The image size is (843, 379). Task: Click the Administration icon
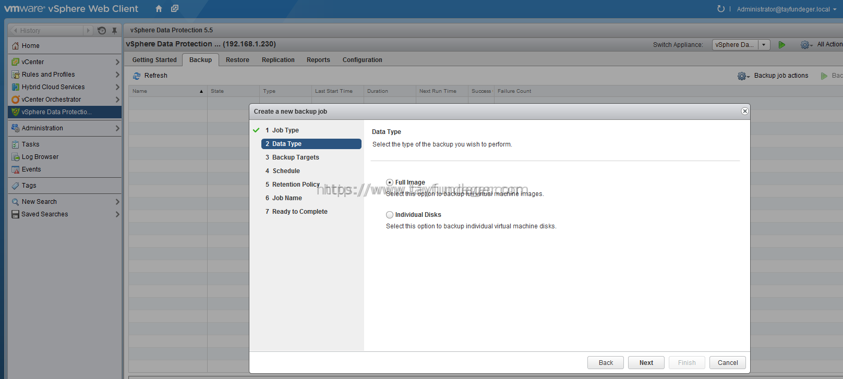click(16, 128)
